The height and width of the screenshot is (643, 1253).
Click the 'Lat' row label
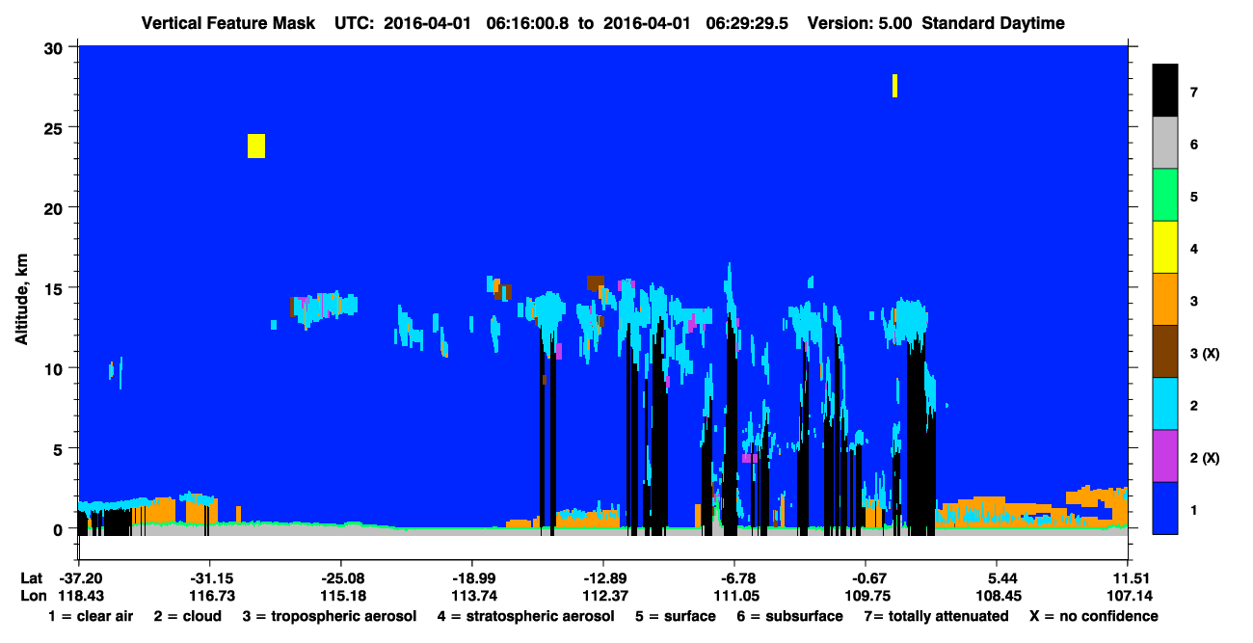tap(30, 577)
